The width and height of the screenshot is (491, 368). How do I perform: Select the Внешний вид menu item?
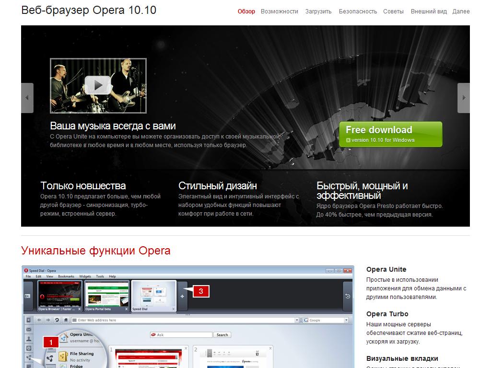pyautogui.click(x=429, y=11)
